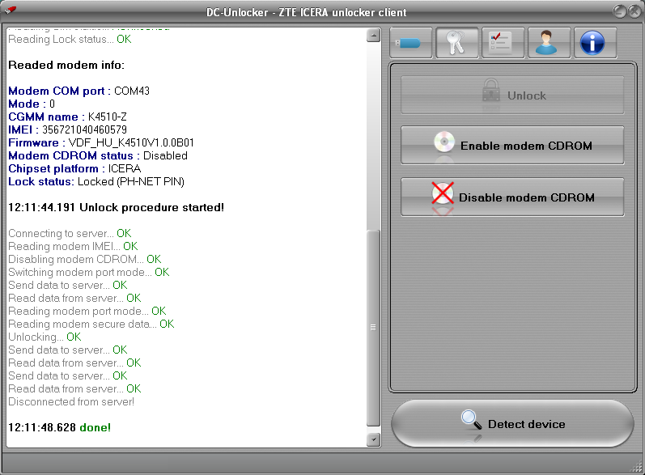Open the user account tab icon
645x475 pixels.
coord(550,43)
